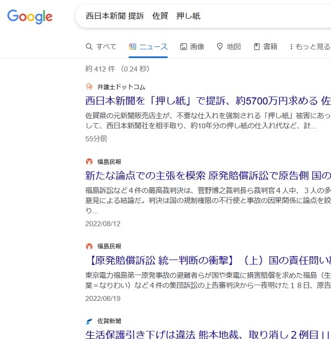Open headline 新たな論点での主張を模索
This screenshot has width=331, height=339.
[x=208, y=176]
